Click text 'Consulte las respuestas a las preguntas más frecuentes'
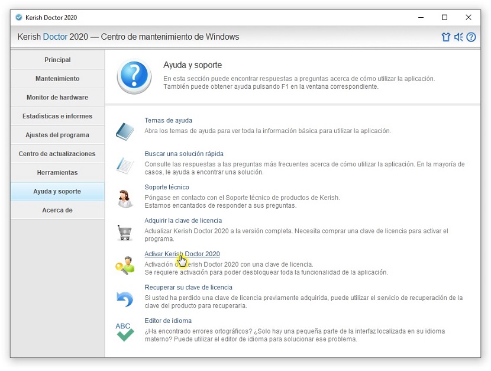Image resolution: width=491 pixels, height=371 pixels. click(226, 164)
